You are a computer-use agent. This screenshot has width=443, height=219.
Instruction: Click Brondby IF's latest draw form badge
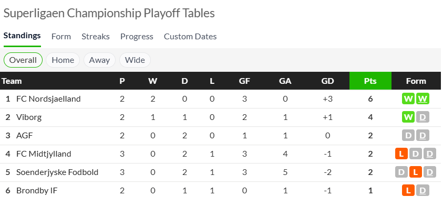[423, 190]
